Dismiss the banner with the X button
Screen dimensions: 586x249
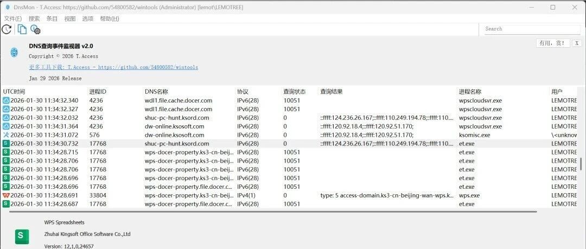(577, 43)
